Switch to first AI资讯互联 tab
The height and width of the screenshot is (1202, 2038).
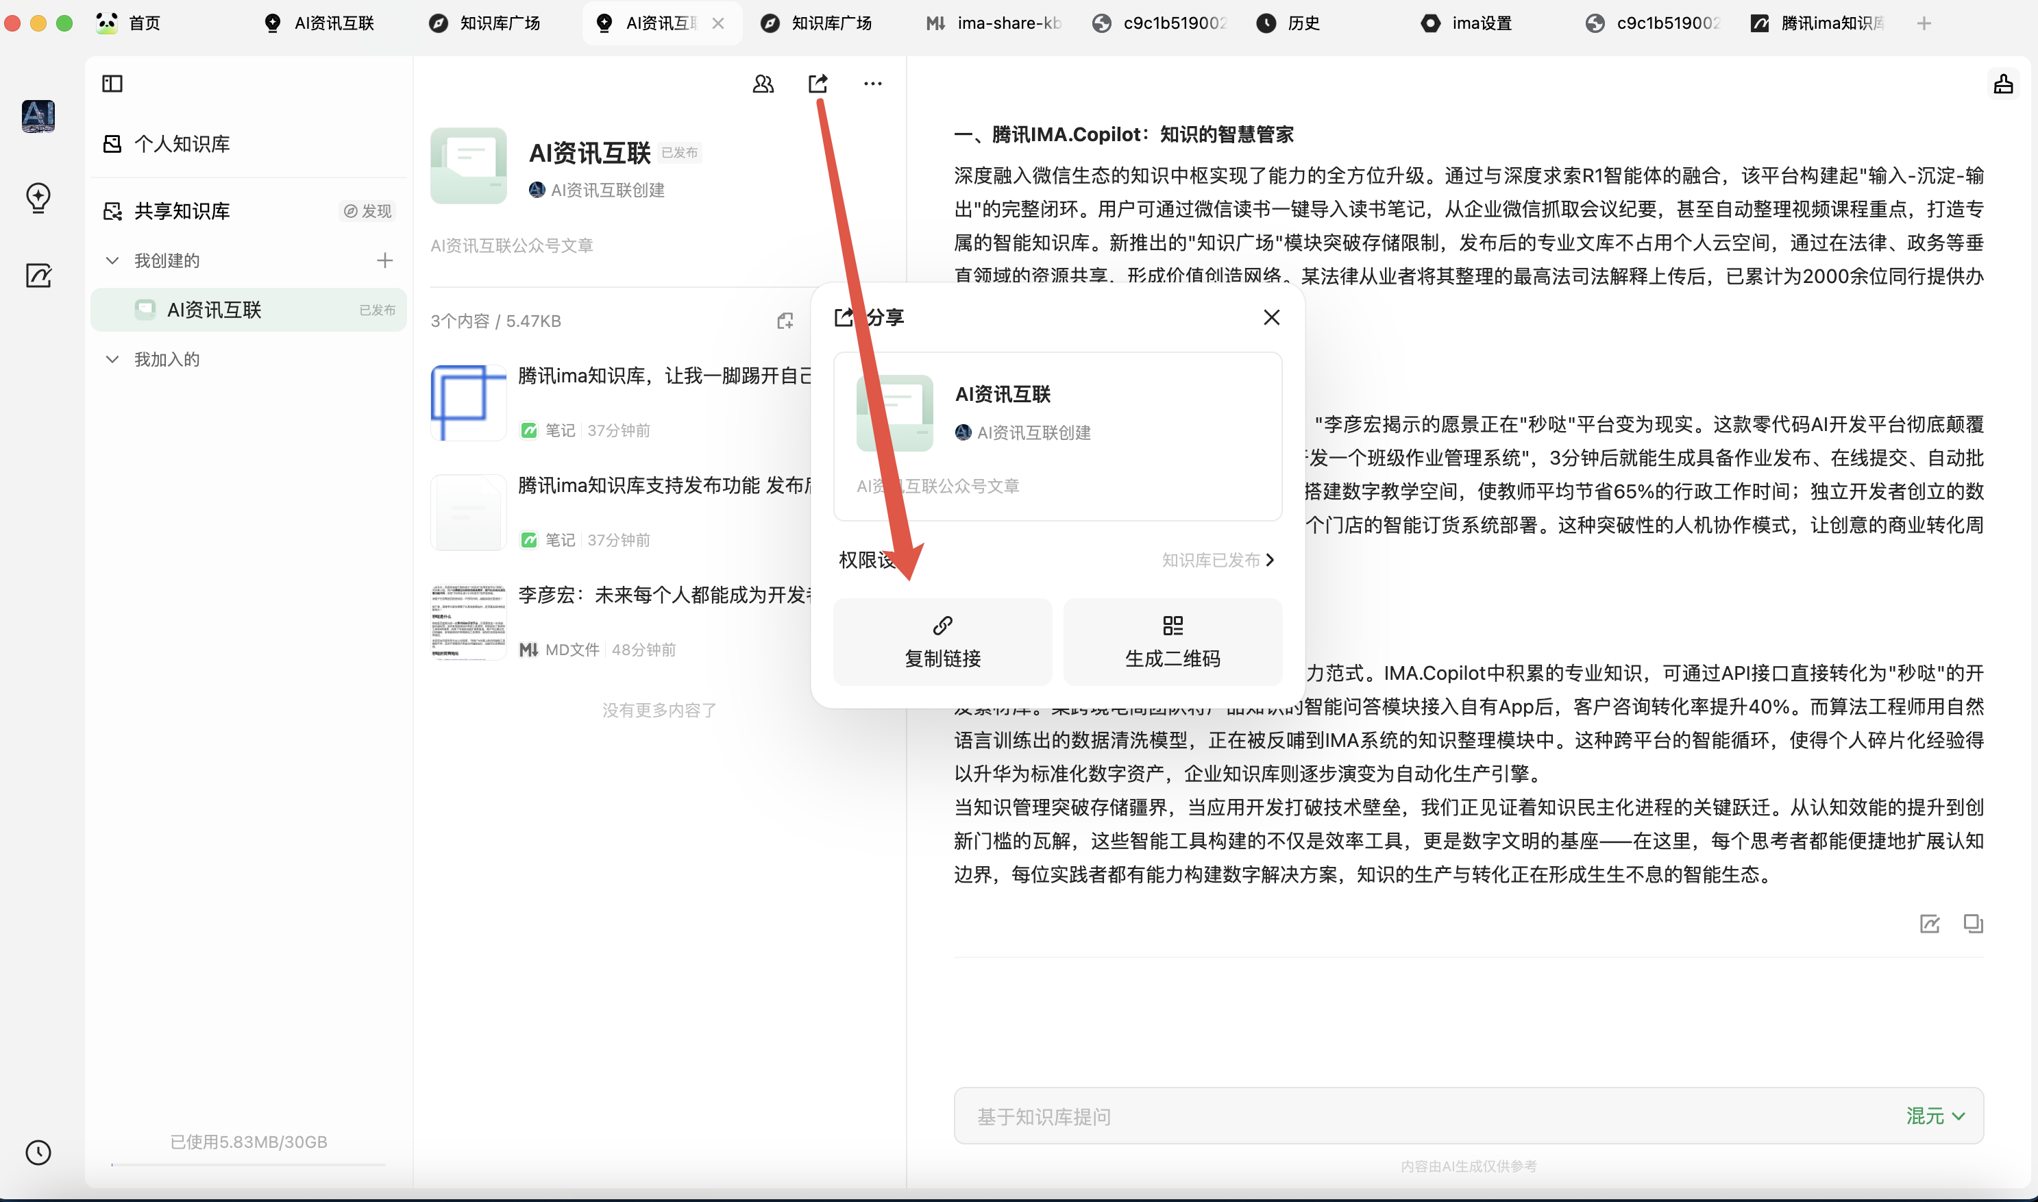(x=321, y=23)
